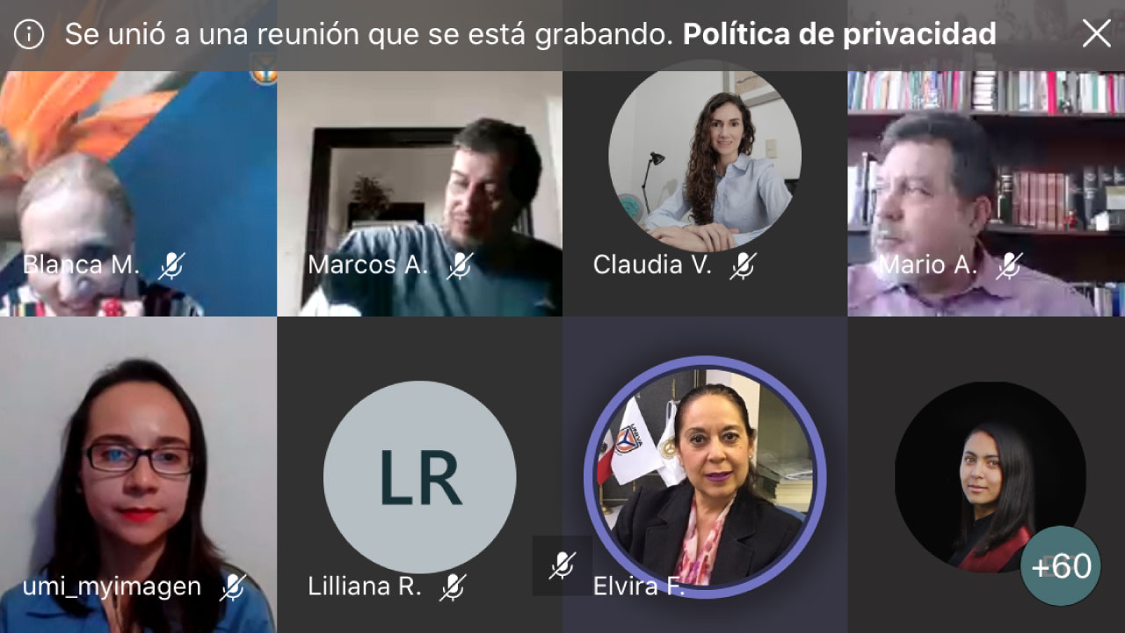Click Claudia V.'s muted microphone icon

743,266
